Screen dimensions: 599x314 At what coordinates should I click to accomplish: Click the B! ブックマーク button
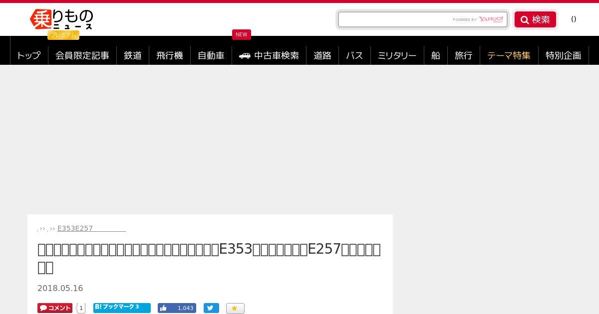[122, 308]
